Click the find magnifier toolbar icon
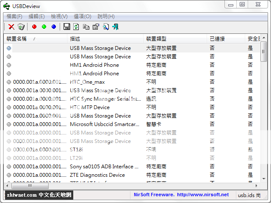 click(105, 27)
